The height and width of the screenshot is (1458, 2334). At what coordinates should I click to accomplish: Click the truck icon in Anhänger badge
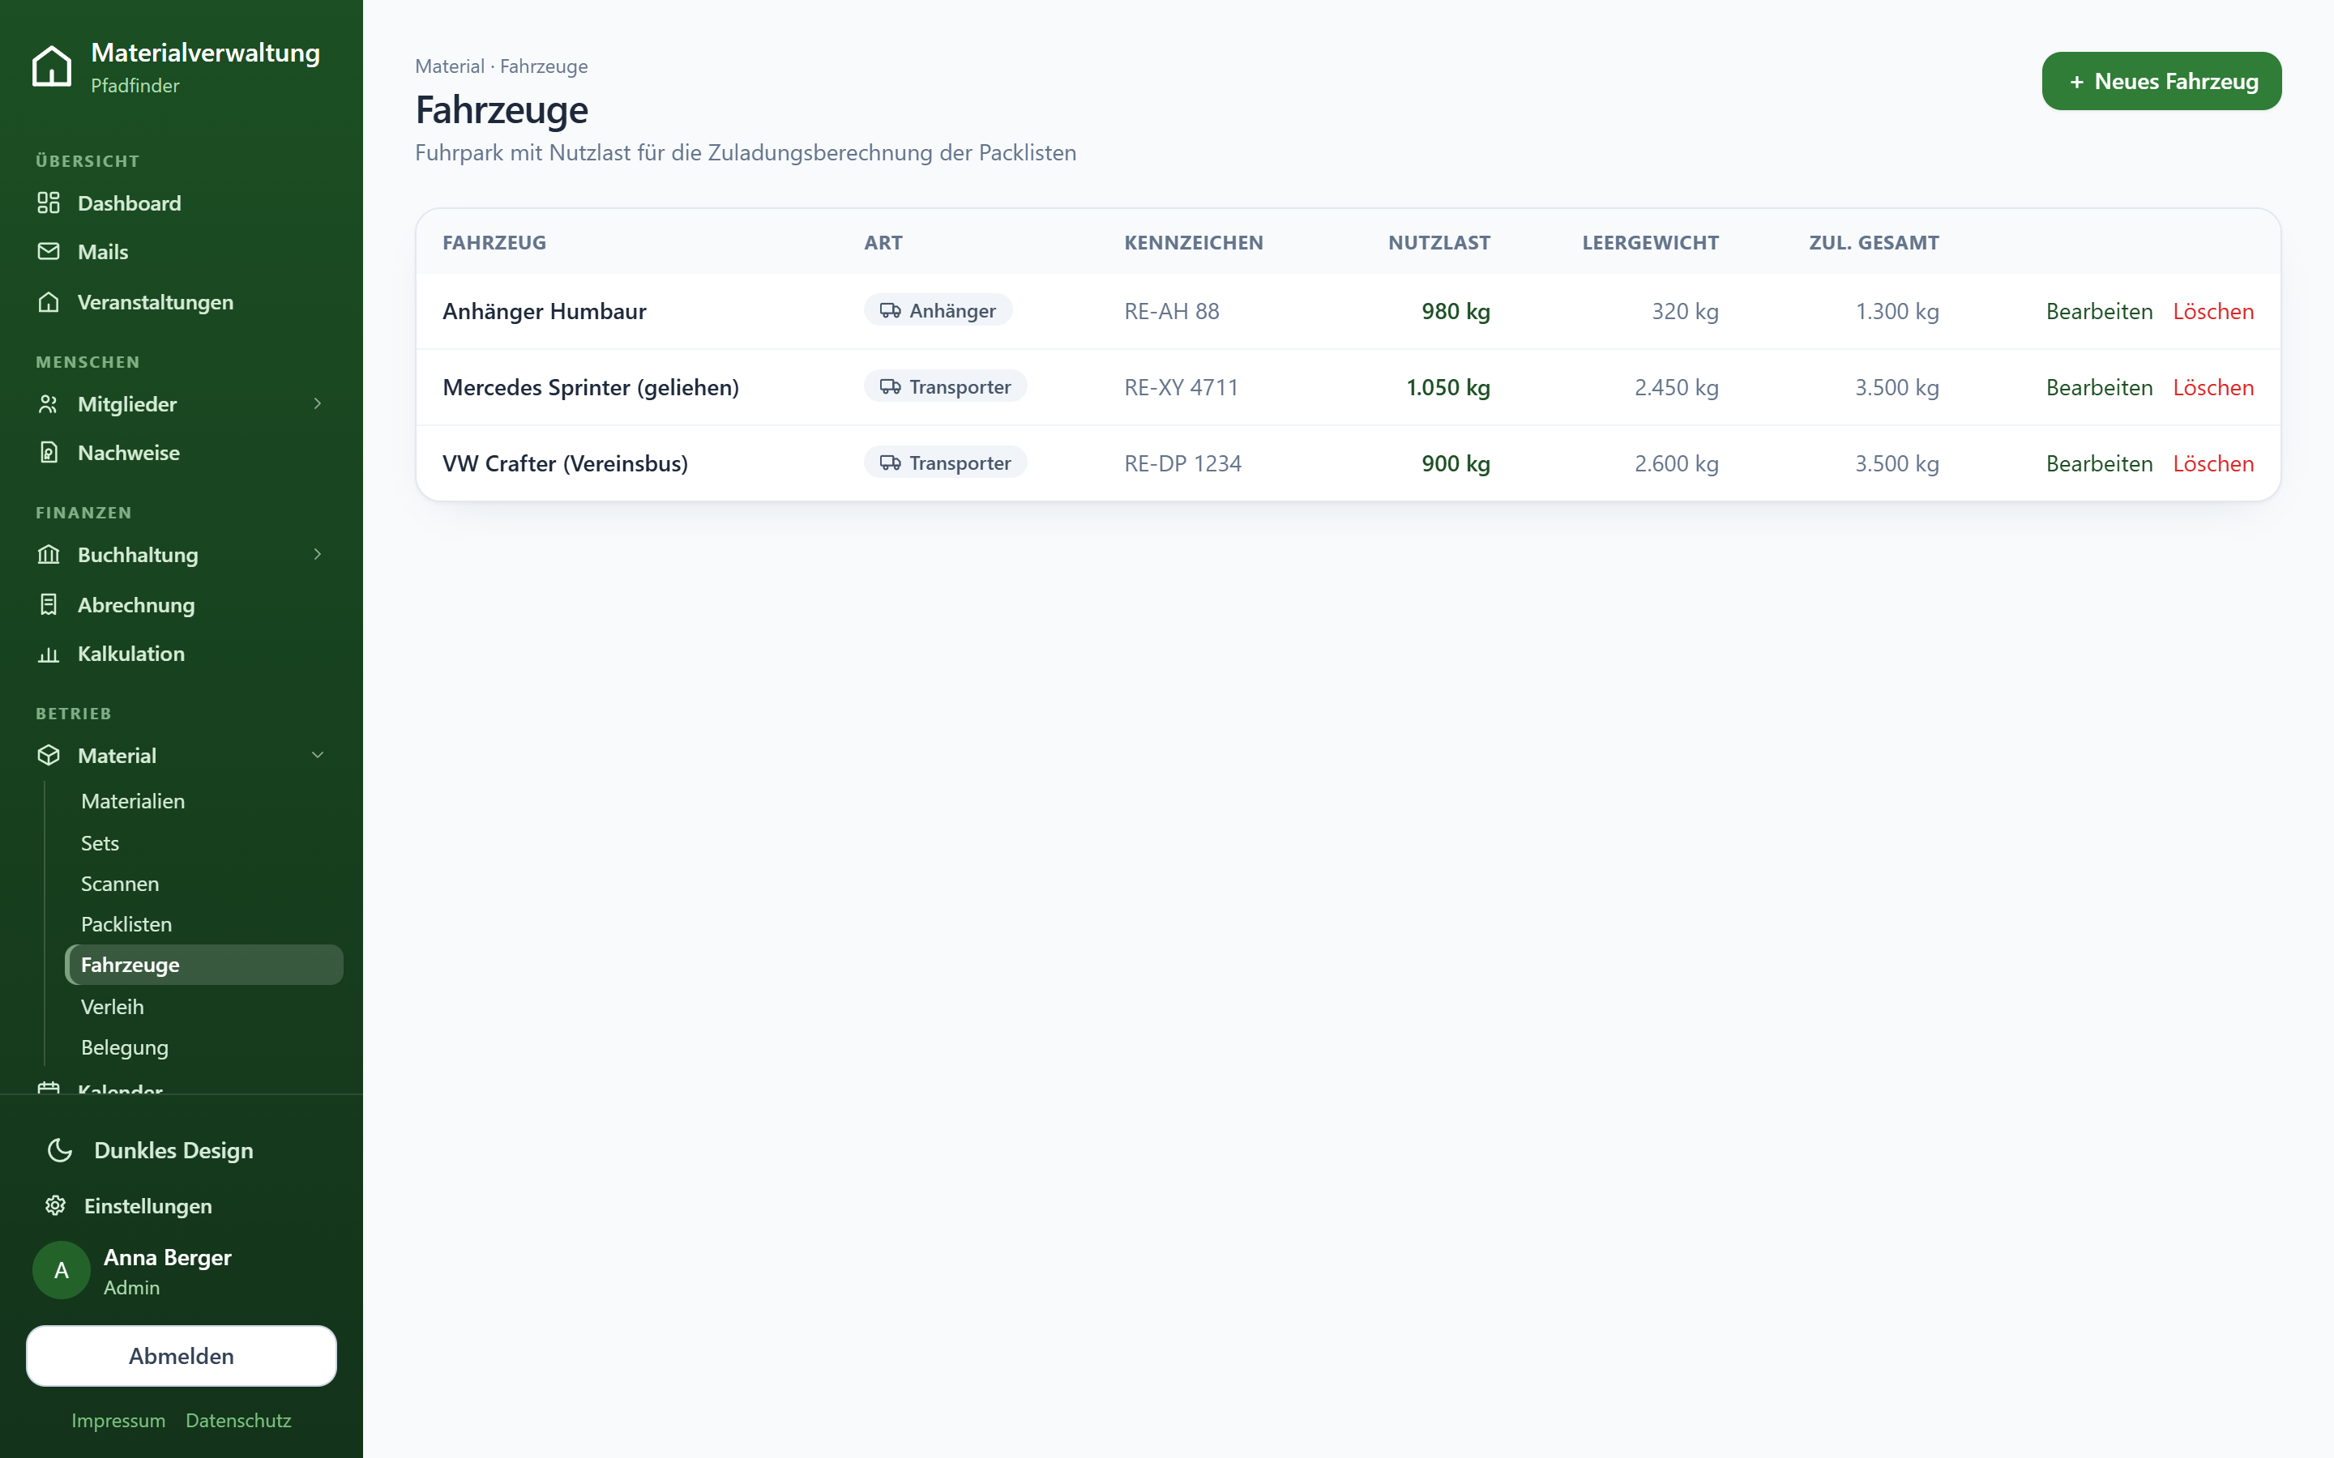pos(890,310)
